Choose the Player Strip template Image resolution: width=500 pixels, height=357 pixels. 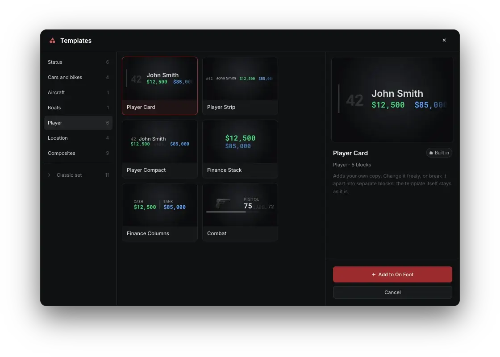click(240, 86)
